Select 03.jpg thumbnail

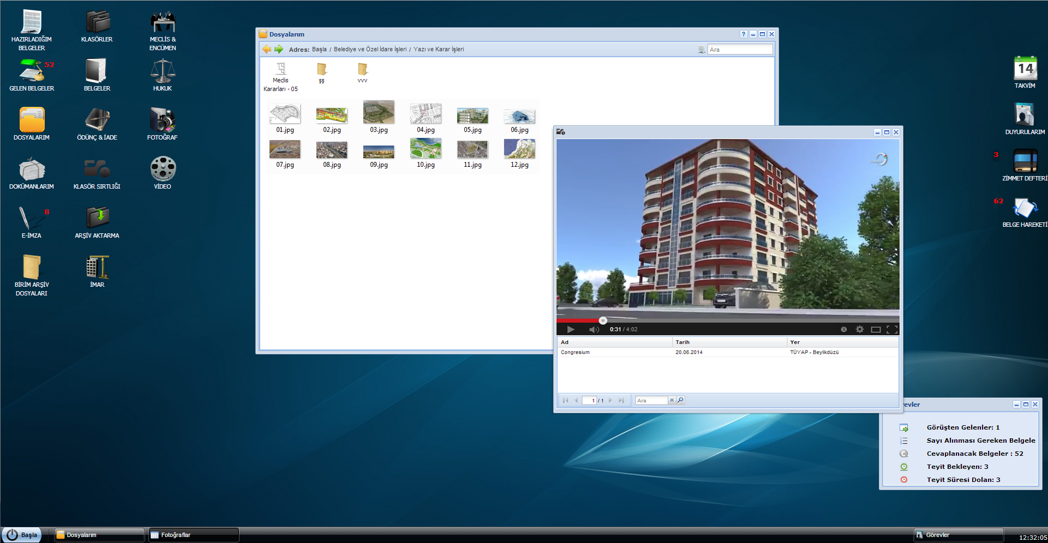pyautogui.click(x=379, y=112)
